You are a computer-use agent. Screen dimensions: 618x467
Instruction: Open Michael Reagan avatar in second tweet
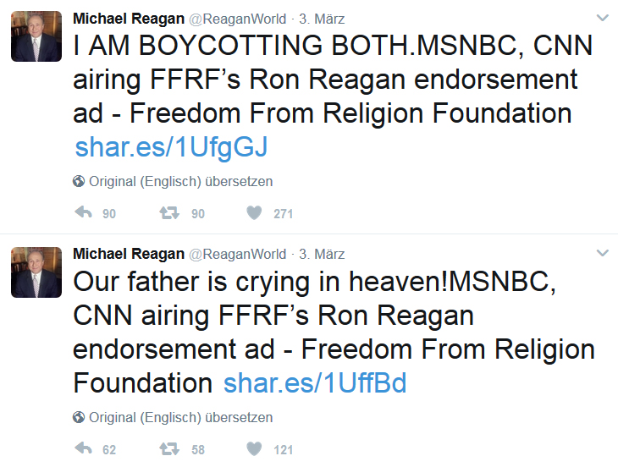point(36,272)
